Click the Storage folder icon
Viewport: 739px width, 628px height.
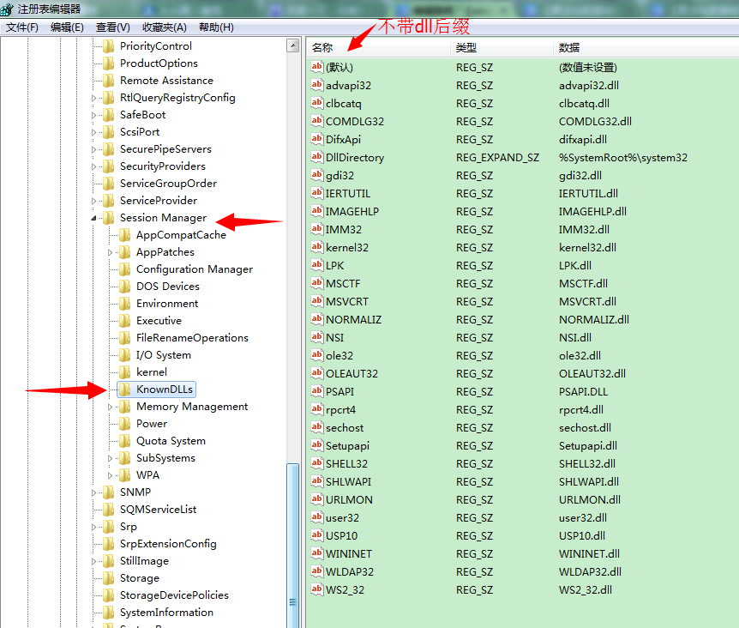(108, 578)
